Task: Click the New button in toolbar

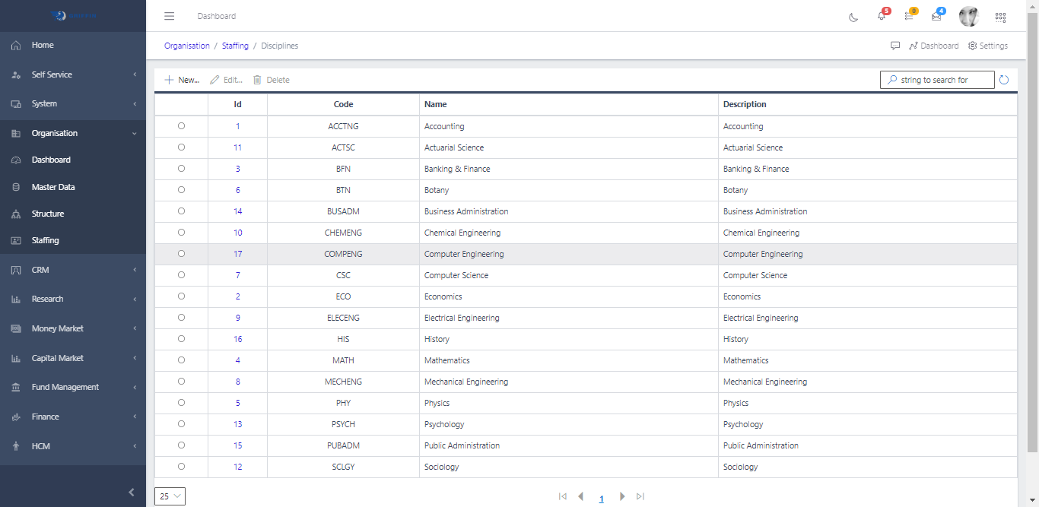Action: [x=182, y=80]
